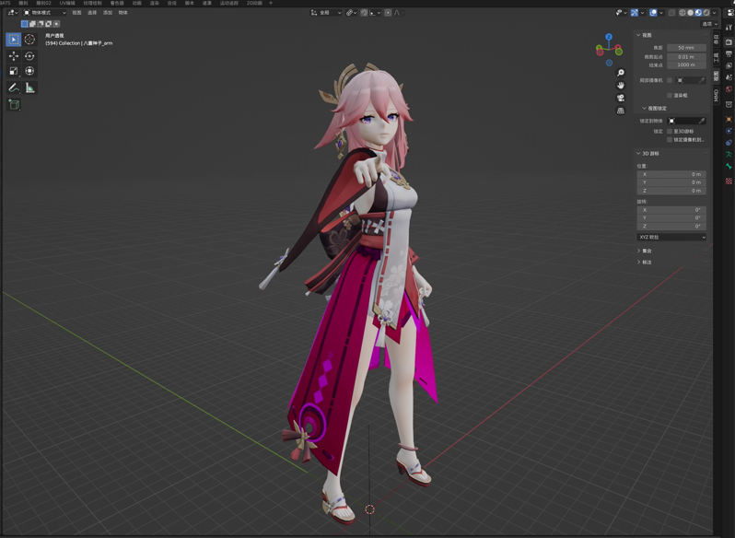Toggle viewport overlays display button
Screen dimensions: 735x538
(x=653, y=13)
